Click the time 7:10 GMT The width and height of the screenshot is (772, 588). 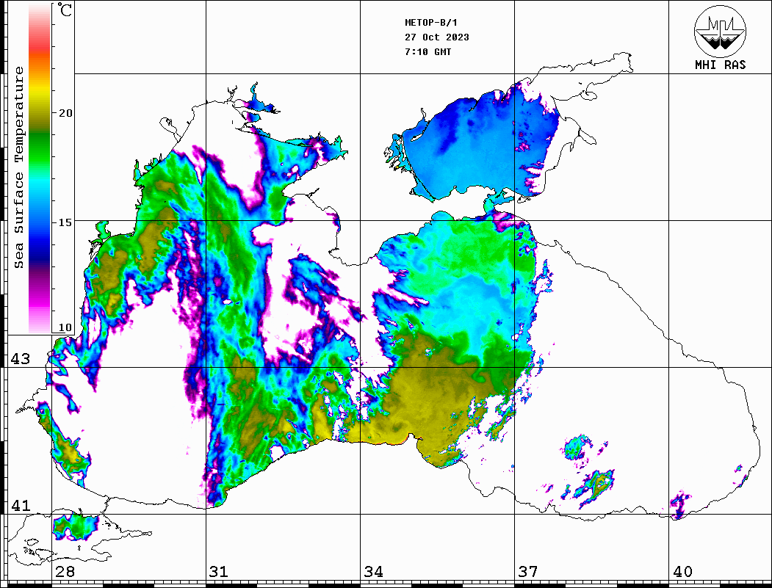428,52
